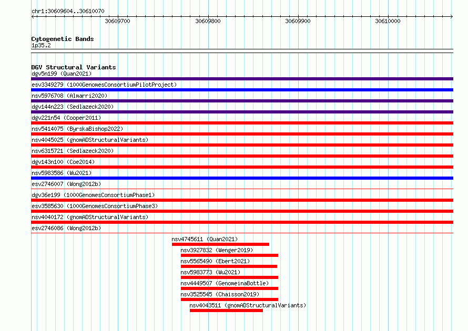
Task: Click the 30609800 ruler position mark
Action: [208, 21]
